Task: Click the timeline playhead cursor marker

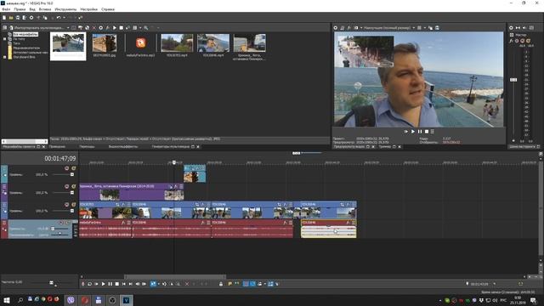Action: 174,162
